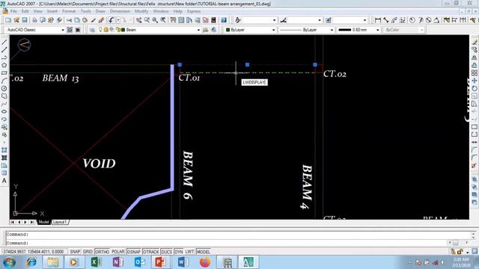This screenshot has height=269, width=479.
Task: Open the Modify menu
Action: pyautogui.click(x=141, y=11)
